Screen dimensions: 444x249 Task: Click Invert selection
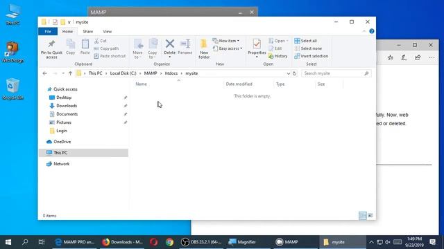[311, 56]
